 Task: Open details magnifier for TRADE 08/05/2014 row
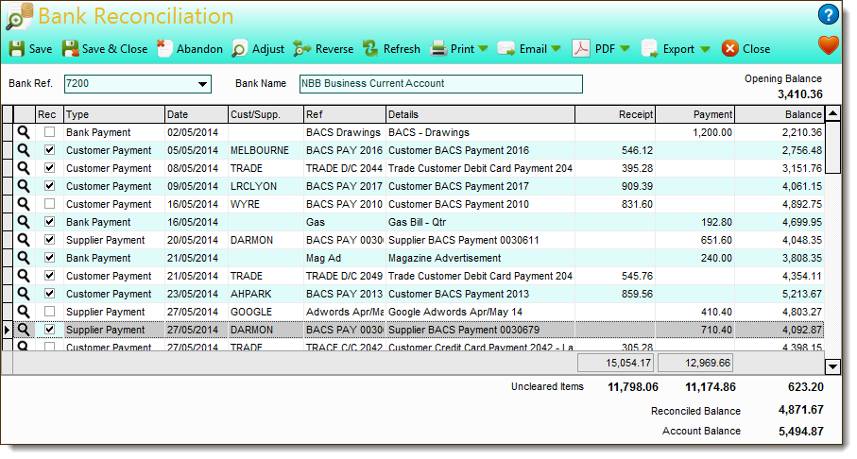click(24, 168)
